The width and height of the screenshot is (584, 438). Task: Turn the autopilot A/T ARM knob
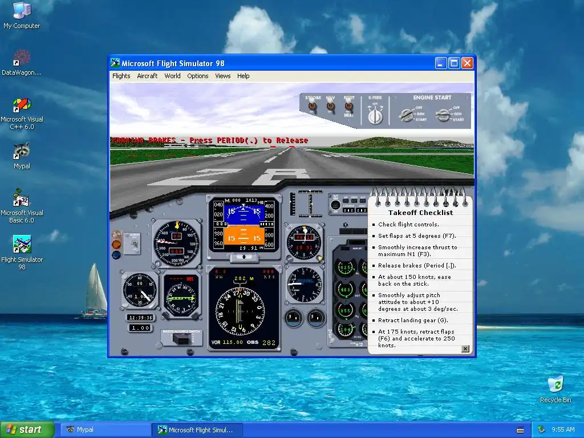coord(335,205)
